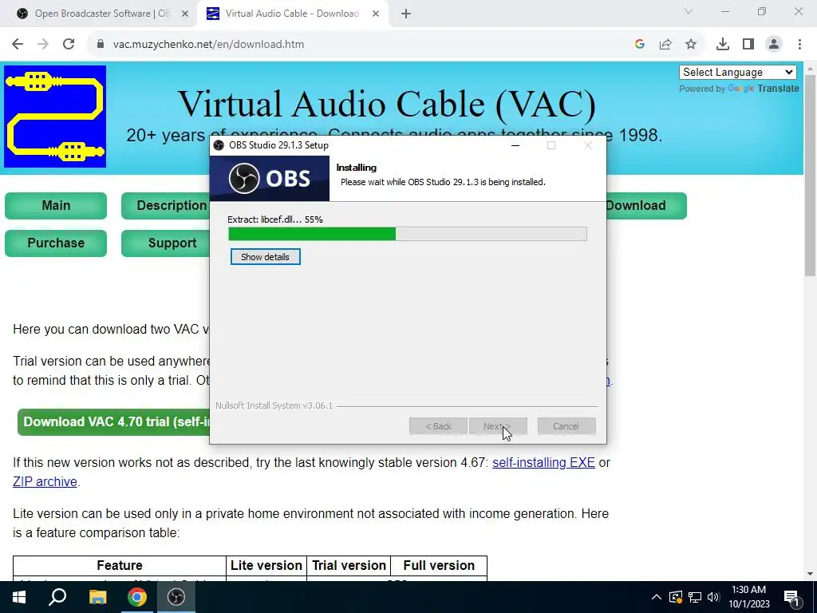
Task: Click the Virtual Audio Cable (VAC) heading
Action: [387, 104]
